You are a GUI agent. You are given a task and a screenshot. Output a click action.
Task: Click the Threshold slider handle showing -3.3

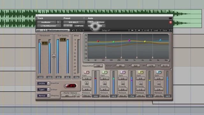(x=45, y=43)
